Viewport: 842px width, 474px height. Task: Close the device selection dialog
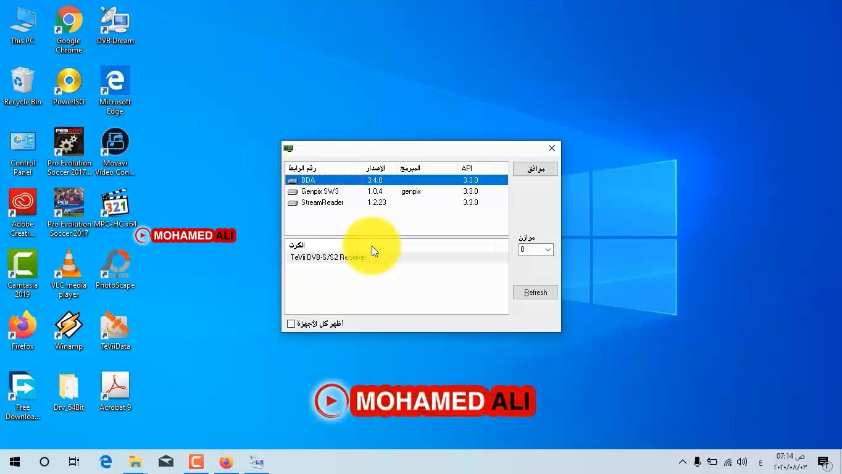pos(552,148)
